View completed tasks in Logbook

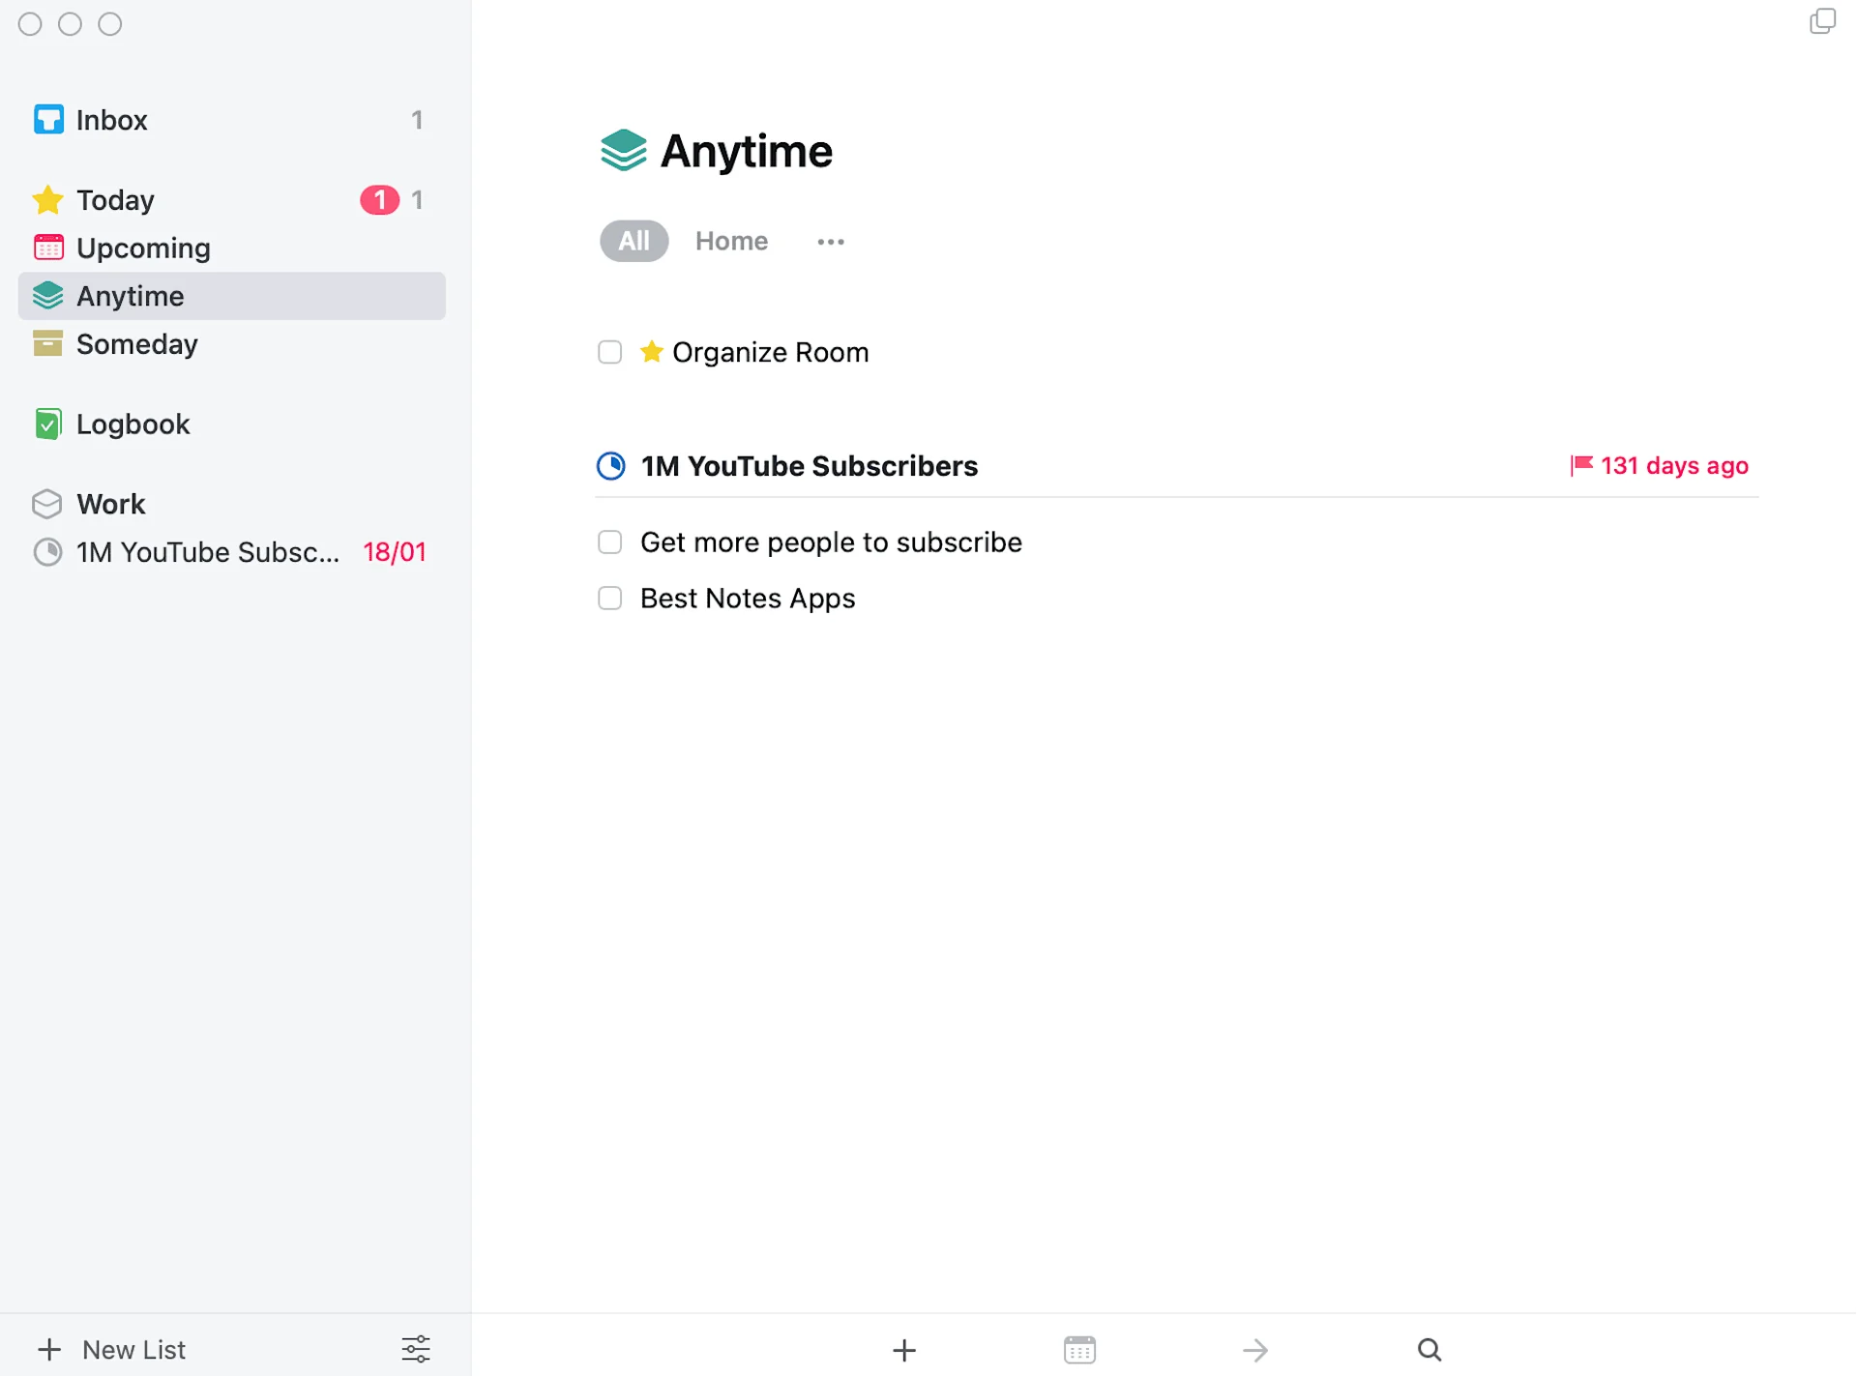point(133,424)
